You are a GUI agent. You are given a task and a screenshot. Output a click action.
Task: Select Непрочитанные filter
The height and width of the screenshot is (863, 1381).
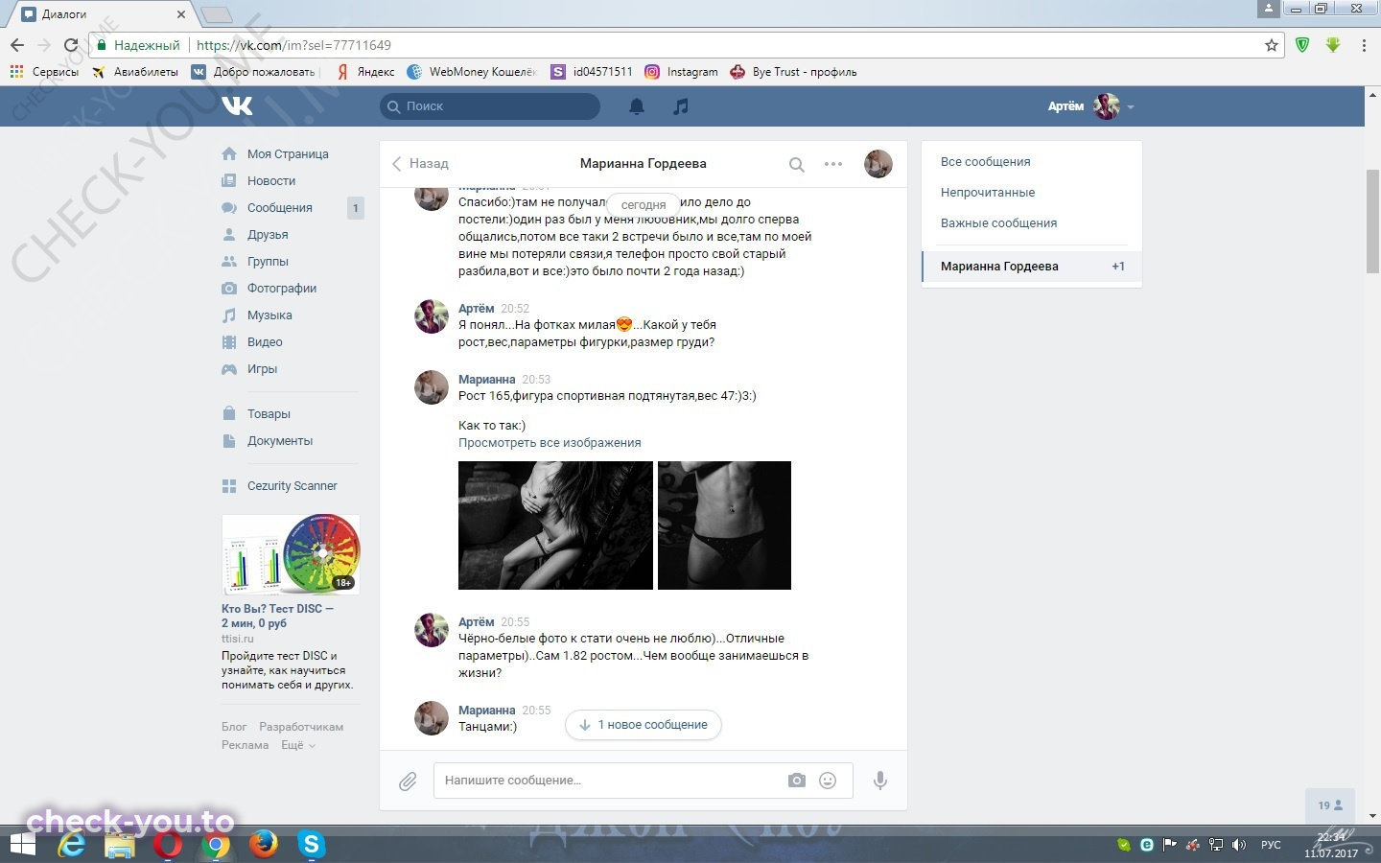(x=988, y=192)
